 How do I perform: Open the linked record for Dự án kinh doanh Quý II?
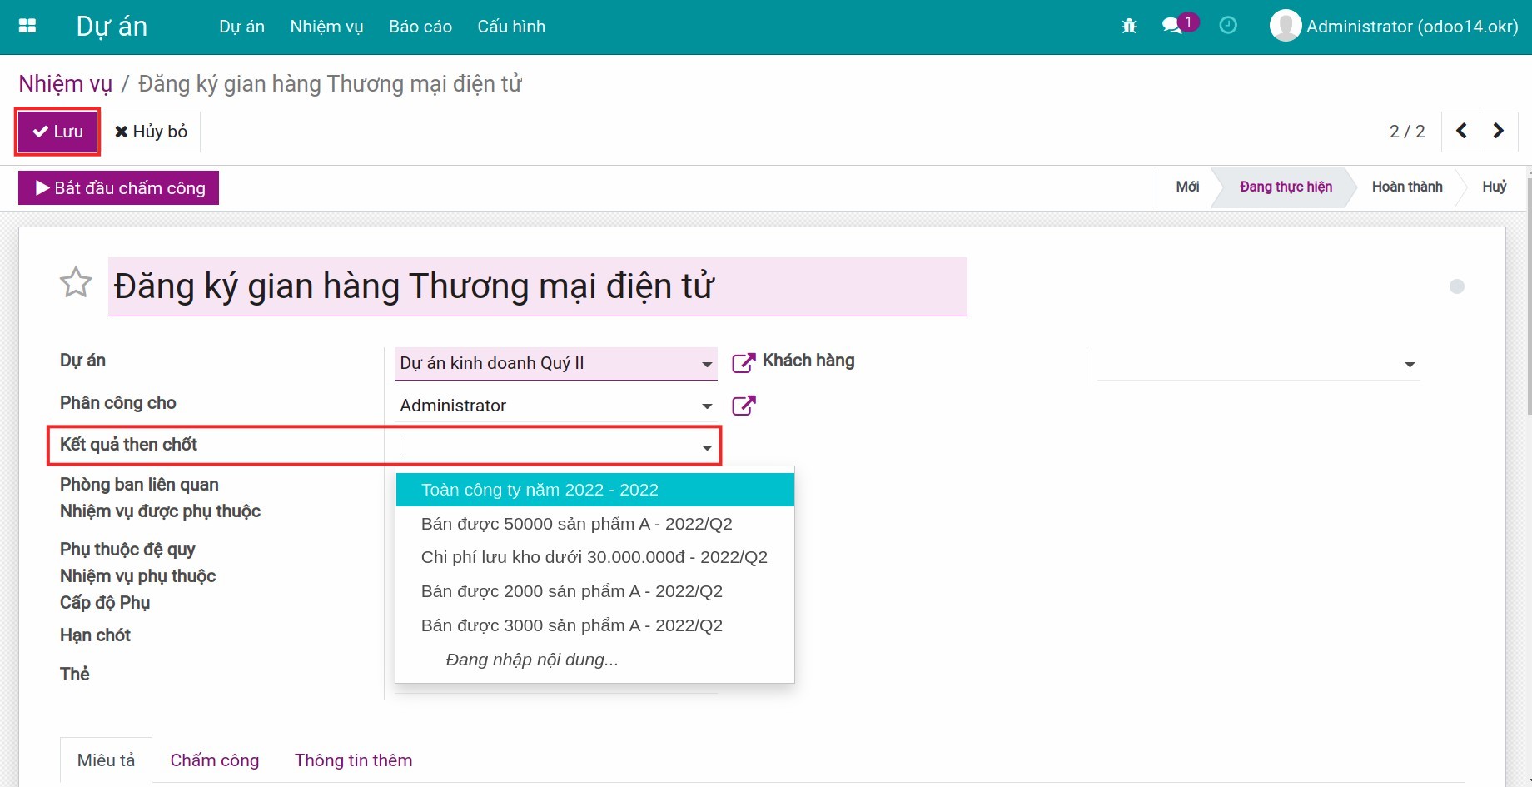pyautogui.click(x=743, y=362)
